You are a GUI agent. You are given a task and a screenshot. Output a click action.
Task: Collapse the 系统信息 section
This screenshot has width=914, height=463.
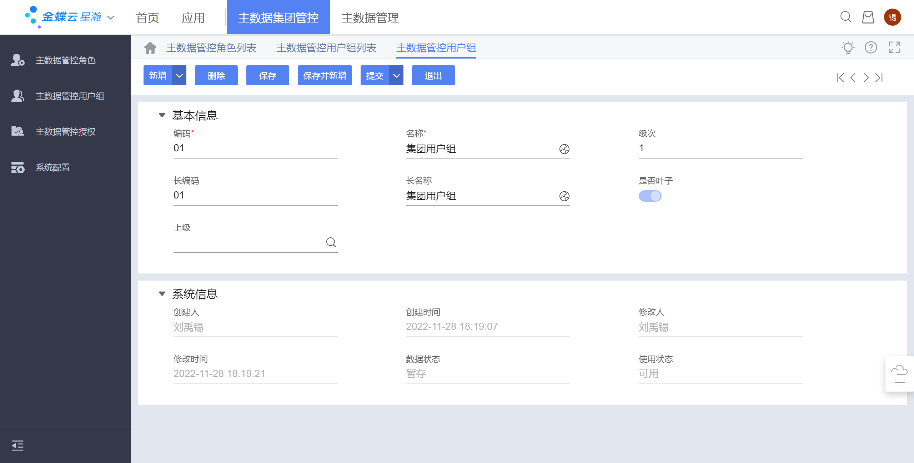pyautogui.click(x=162, y=294)
